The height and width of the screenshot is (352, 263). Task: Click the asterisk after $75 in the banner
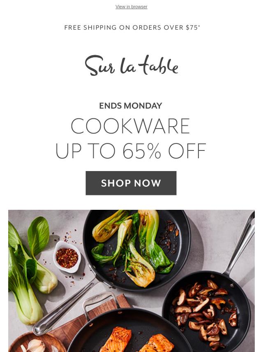(199, 26)
